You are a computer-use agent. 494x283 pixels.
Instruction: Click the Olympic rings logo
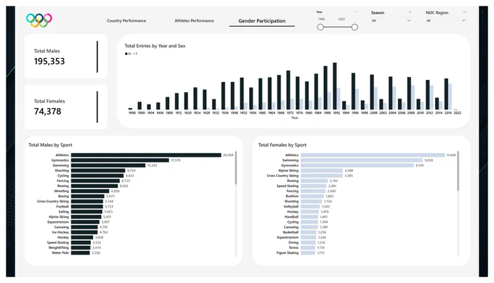(39, 20)
